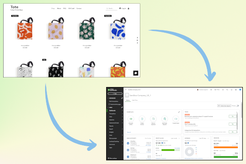
Task: Click the Create check shortcut icon
Action: pos(176,119)
